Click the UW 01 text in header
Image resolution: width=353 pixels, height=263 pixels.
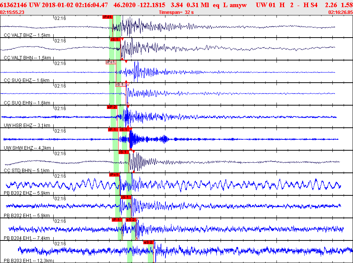(266, 5)
